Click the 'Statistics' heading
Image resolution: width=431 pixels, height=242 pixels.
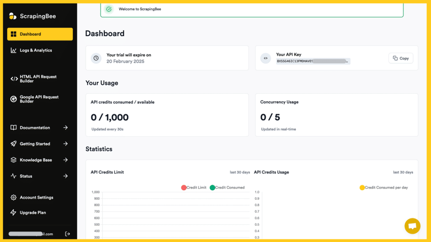99,149
